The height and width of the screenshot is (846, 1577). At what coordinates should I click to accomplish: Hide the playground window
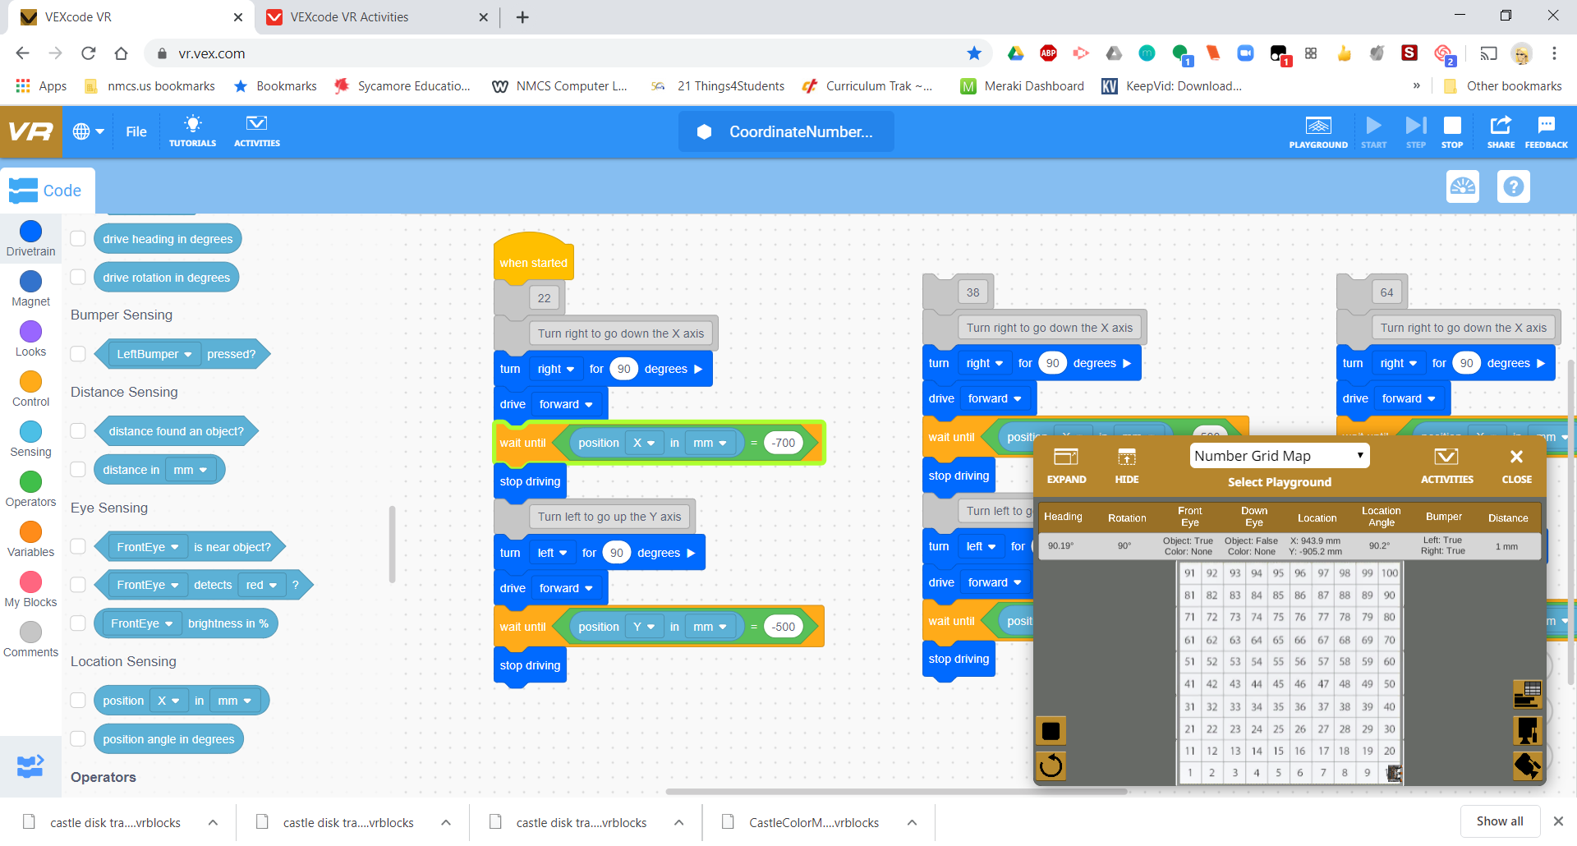(x=1126, y=465)
